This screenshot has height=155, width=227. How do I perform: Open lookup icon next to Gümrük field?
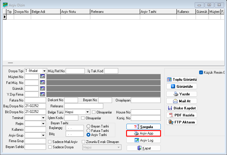[43, 88]
